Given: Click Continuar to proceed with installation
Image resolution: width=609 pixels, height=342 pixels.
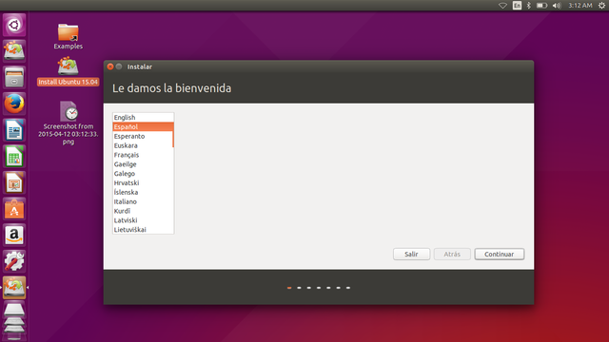Looking at the screenshot, I should (x=499, y=254).
